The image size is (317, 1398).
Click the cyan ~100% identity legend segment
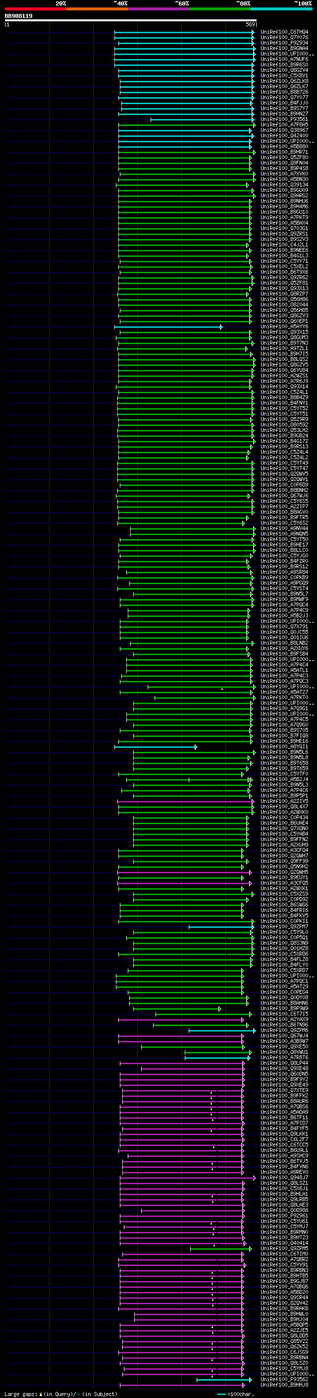282,9
